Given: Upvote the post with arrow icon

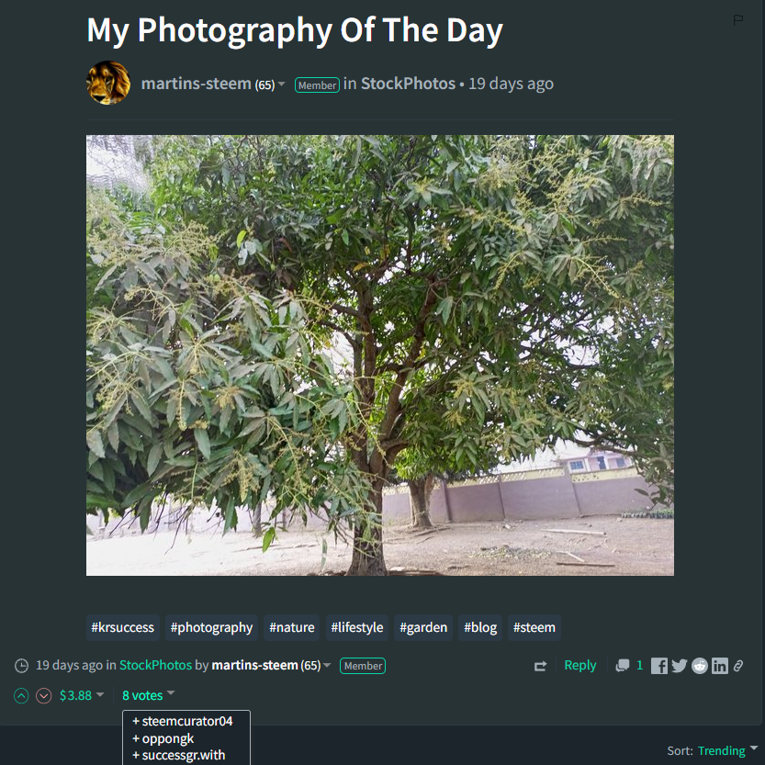Looking at the screenshot, I should click(x=21, y=696).
